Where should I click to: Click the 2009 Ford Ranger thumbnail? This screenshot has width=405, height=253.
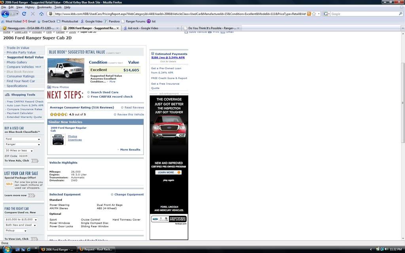pos(58,140)
